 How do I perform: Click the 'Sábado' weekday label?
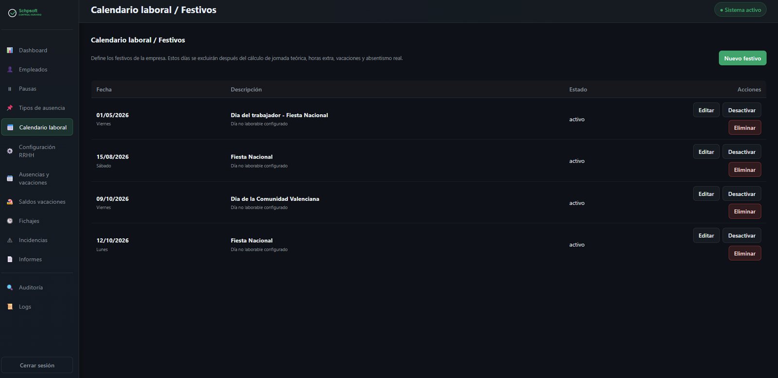104,166
